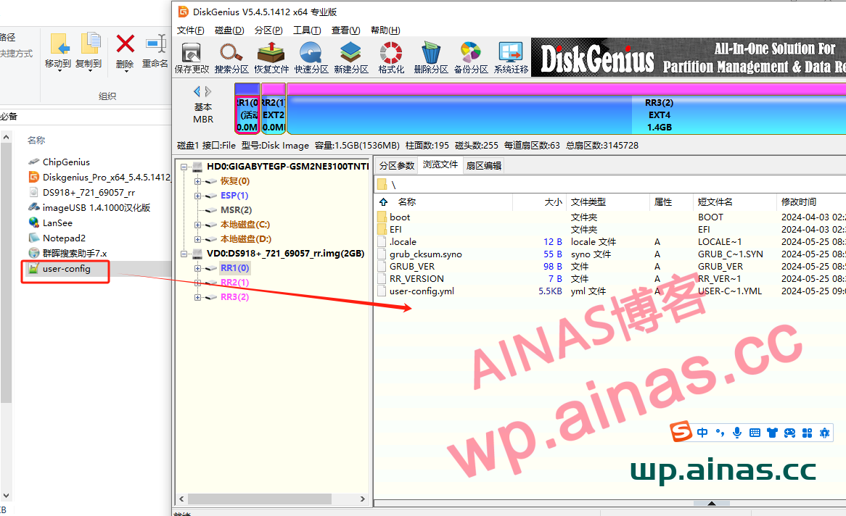The height and width of the screenshot is (516, 846).
Task: Expand the RR3(2) partition node
Action: tap(197, 298)
